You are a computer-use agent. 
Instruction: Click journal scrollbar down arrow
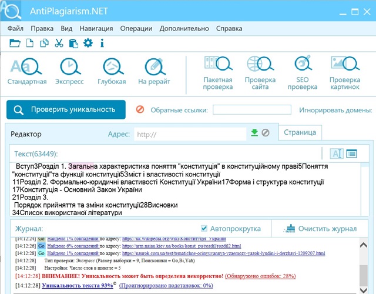coord(364,290)
